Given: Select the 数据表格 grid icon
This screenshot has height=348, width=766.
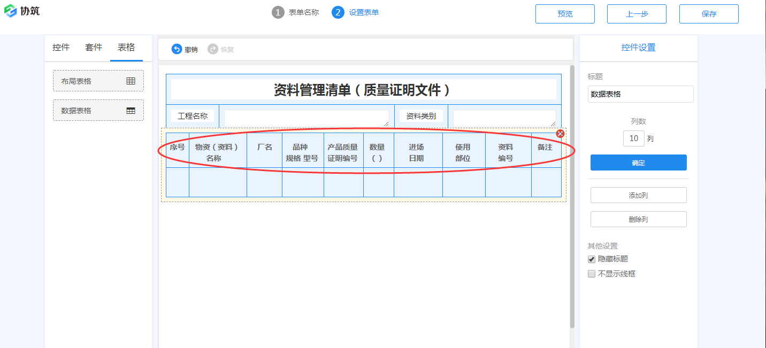Looking at the screenshot, I should click(x=131, y=110).
